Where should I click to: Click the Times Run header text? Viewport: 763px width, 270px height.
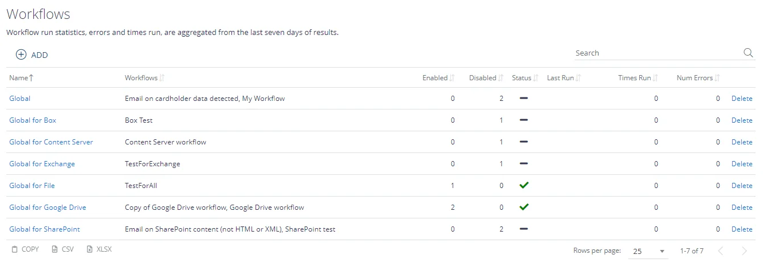(635, 78)
